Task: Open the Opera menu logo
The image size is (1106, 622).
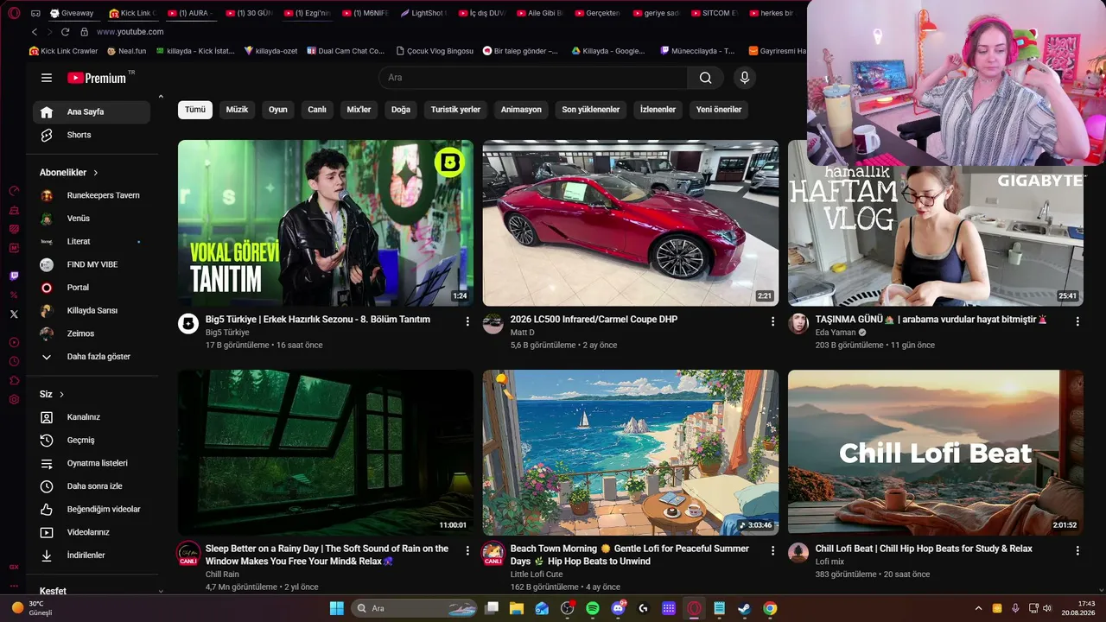Action: coord(14,13)
